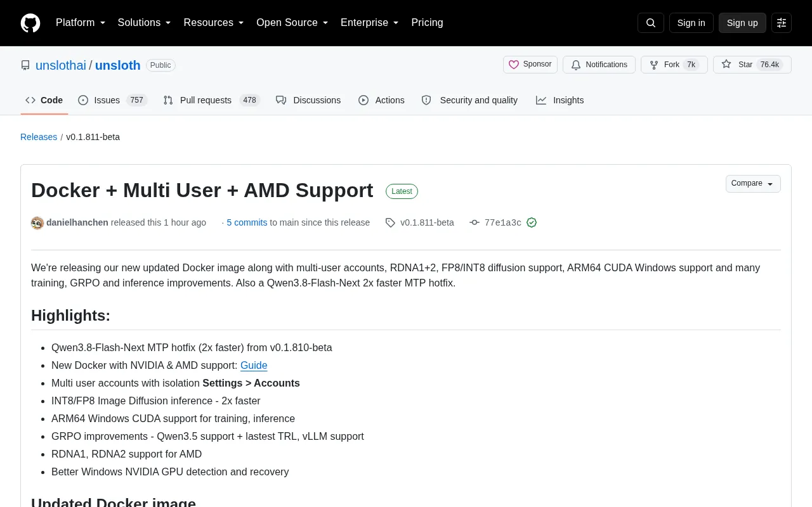This screenshot has width=812, height=507.
Task: Switch to the Code tab
Action: [x=44, y=100]
